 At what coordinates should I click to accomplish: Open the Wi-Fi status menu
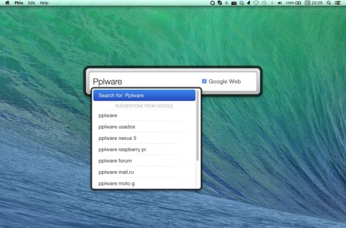[x=256, y=3]
